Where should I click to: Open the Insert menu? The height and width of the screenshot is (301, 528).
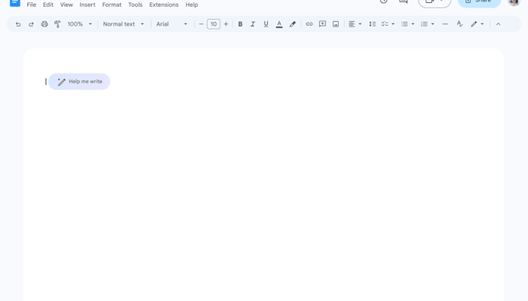[x=87, y=5]
